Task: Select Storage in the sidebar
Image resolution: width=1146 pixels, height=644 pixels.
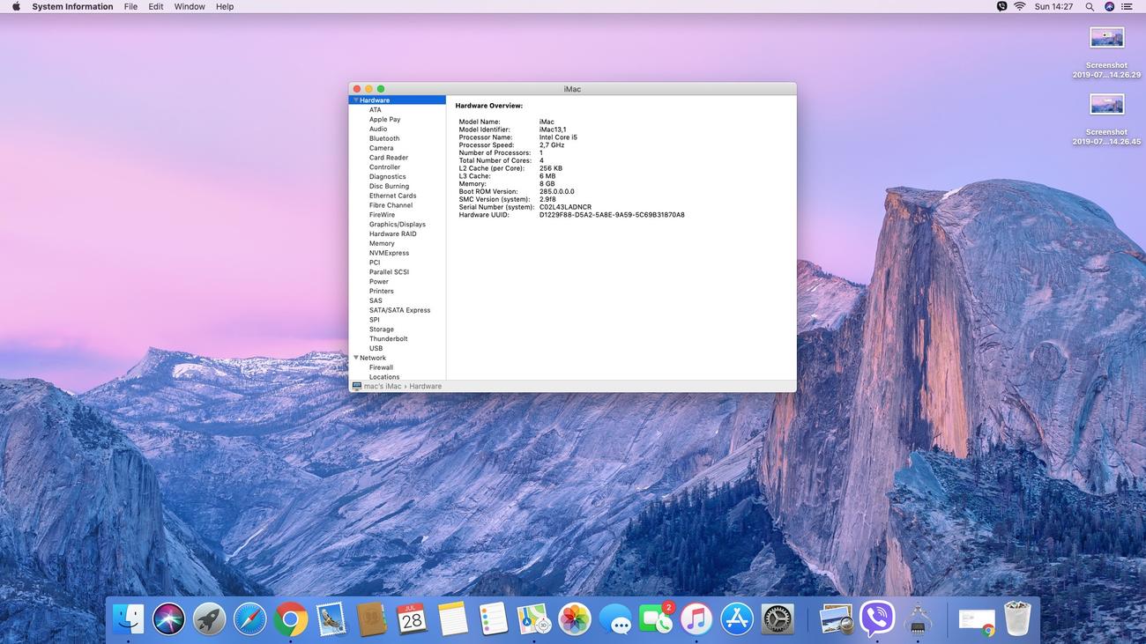Action: click(x=382, y=329)
